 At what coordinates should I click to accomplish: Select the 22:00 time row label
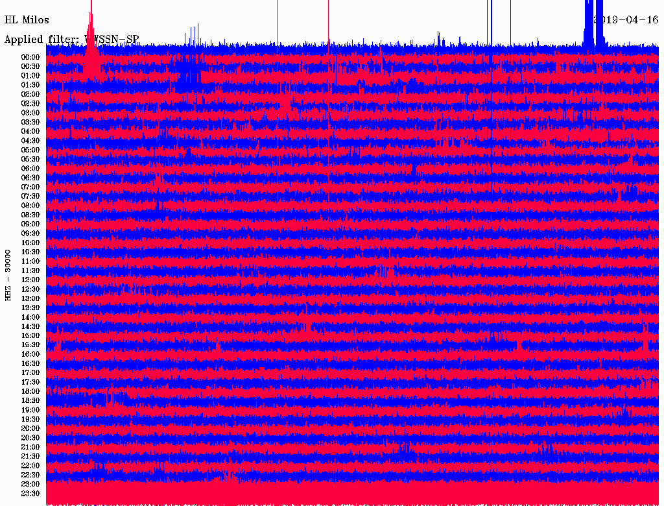pyautogui.click(x=30, y=465)
